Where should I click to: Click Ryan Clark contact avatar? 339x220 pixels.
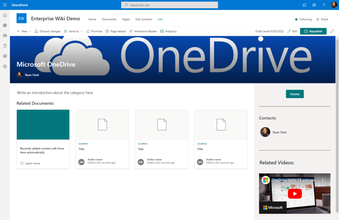click(x=265, y=132)
